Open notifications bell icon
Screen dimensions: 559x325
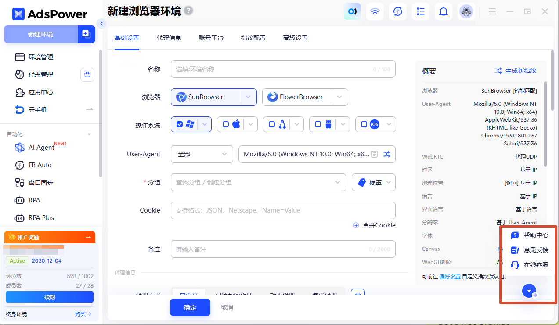click(444, 11)
